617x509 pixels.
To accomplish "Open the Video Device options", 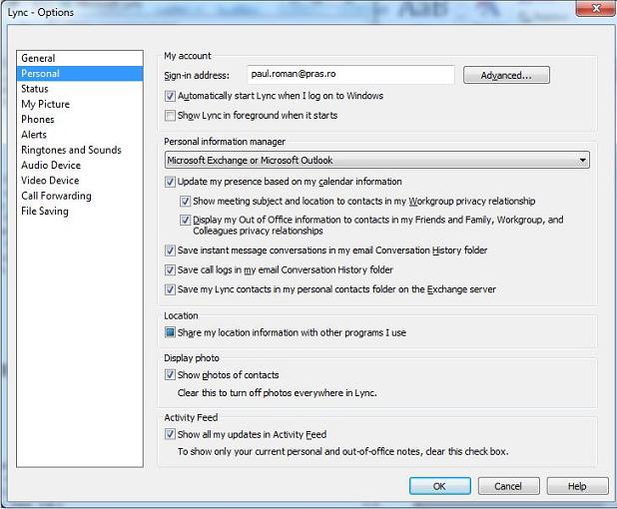I will point(50,181).
